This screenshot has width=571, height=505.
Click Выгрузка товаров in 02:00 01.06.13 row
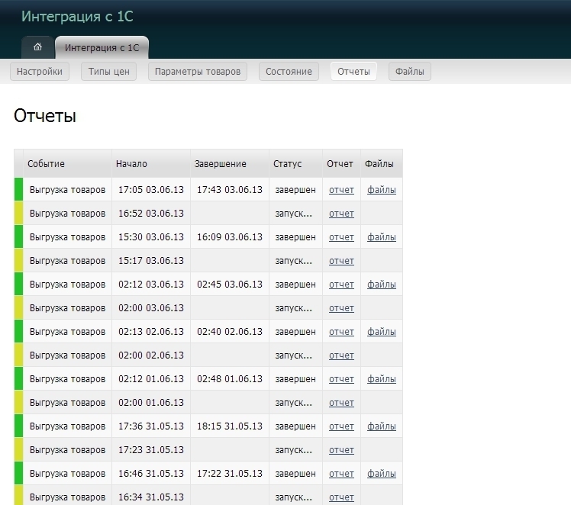click(68, 403)
